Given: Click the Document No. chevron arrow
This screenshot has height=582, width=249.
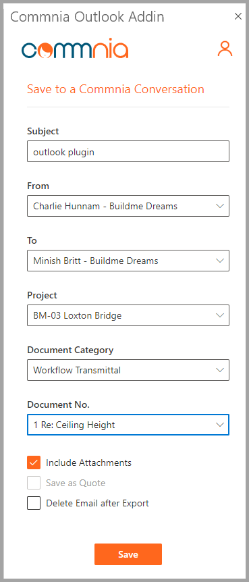Looking at the screenshot, I should tap(220, 425).
